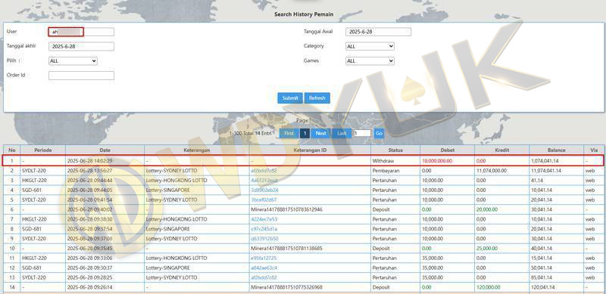
Task: Open link e95fa12725 in row 11
Action: pyautogui.click(x=264, y=258)
